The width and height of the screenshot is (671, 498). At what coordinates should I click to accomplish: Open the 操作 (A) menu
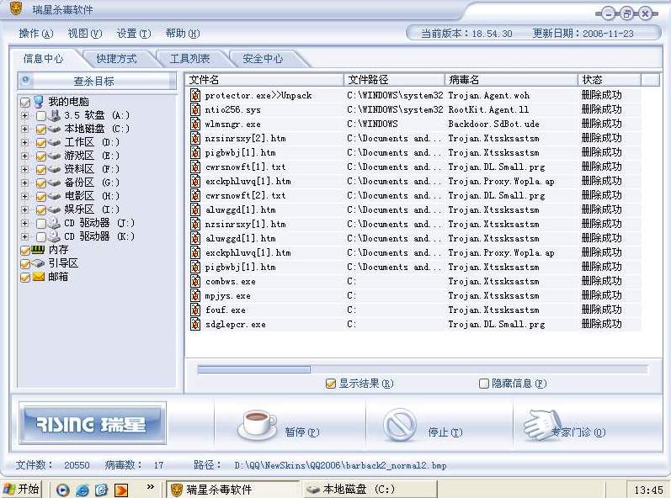click(36, 34)
